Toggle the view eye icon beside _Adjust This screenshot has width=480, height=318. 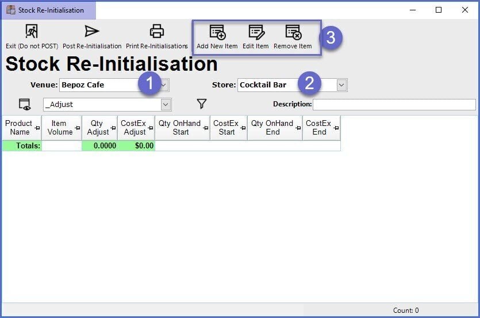coord(24,105)
